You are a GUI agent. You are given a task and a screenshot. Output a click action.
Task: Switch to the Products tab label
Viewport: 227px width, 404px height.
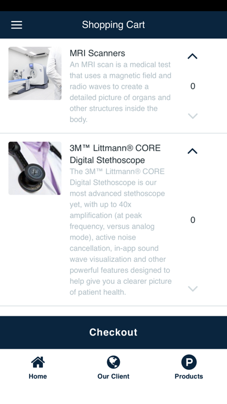189,376
